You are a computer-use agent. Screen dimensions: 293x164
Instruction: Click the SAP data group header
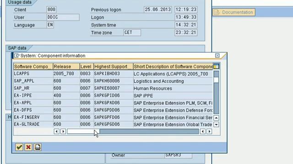click(x=17, y=48)
